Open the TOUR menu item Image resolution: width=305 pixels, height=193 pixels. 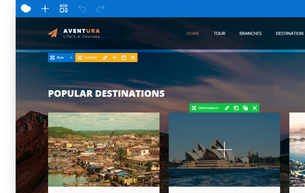coord(219,34)
